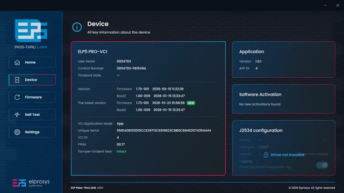344x193 pixels.
Task: Open the Home page
Action: click(x=32, y=62)
